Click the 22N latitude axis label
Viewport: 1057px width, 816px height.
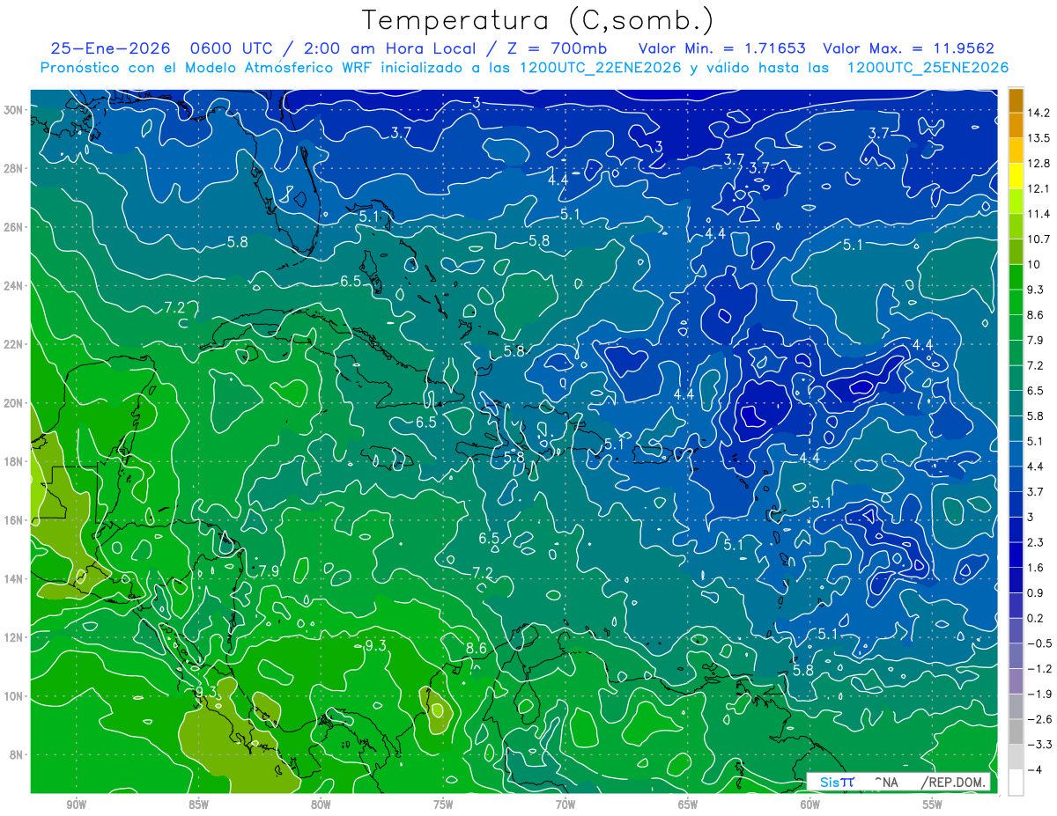(x=12, y=344)
